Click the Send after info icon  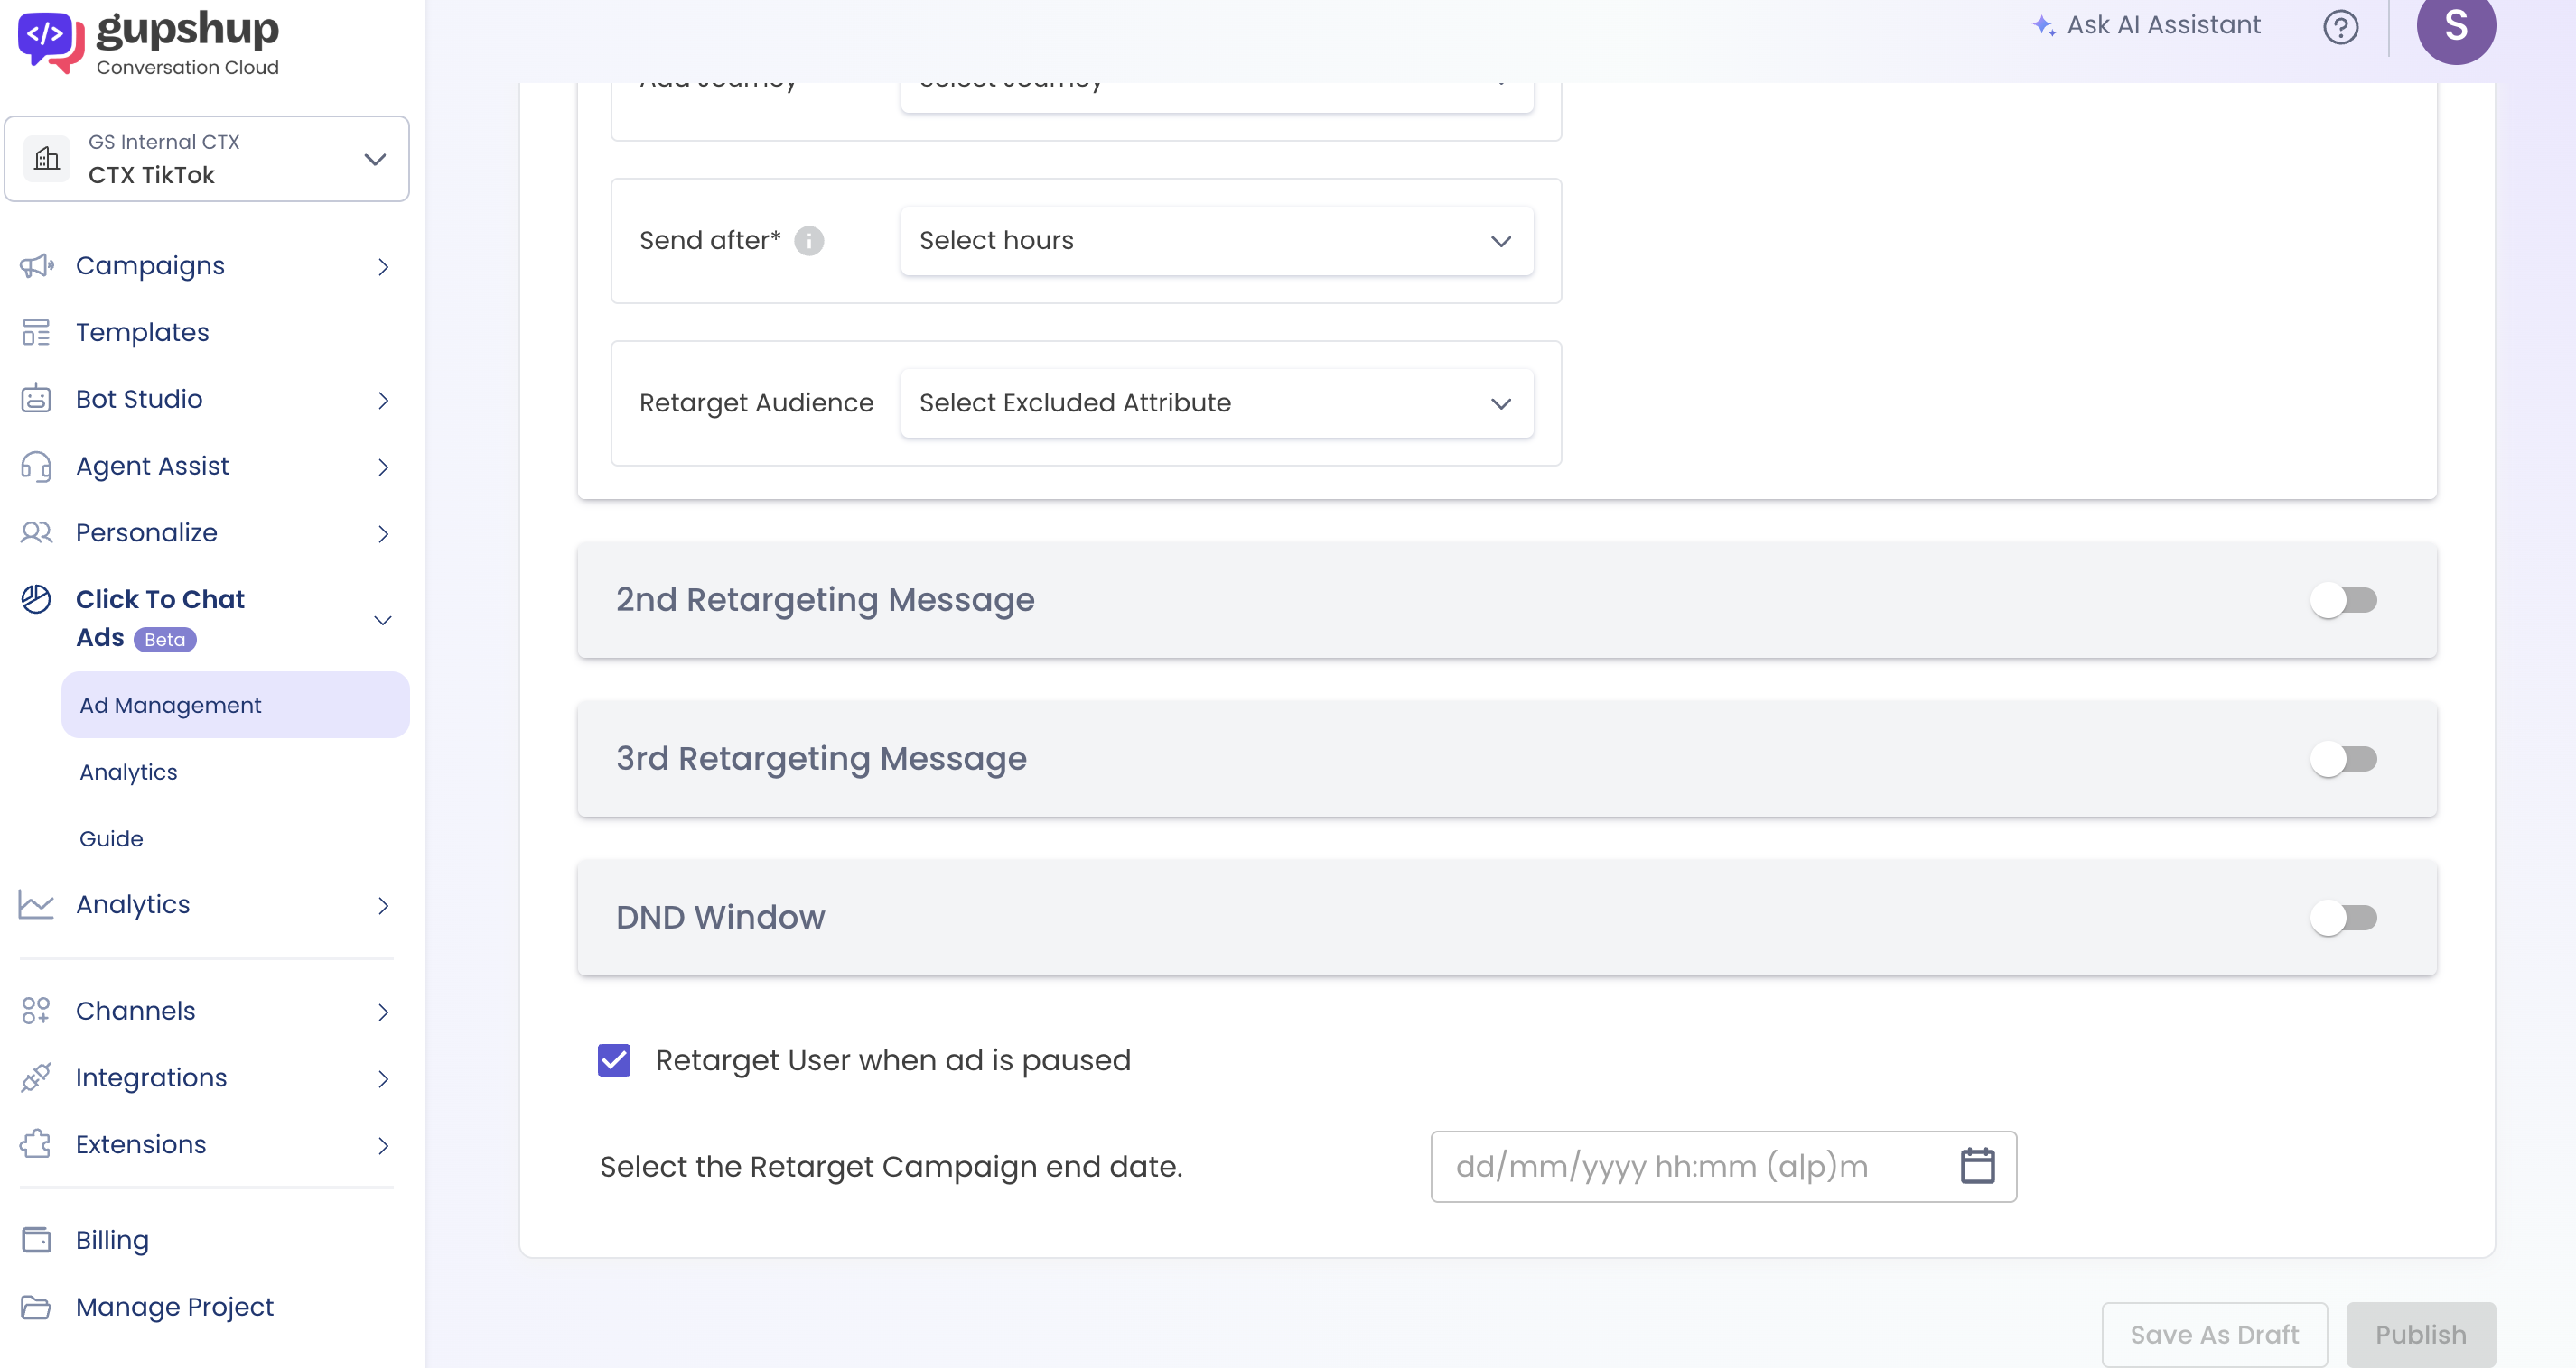(809, 241)
